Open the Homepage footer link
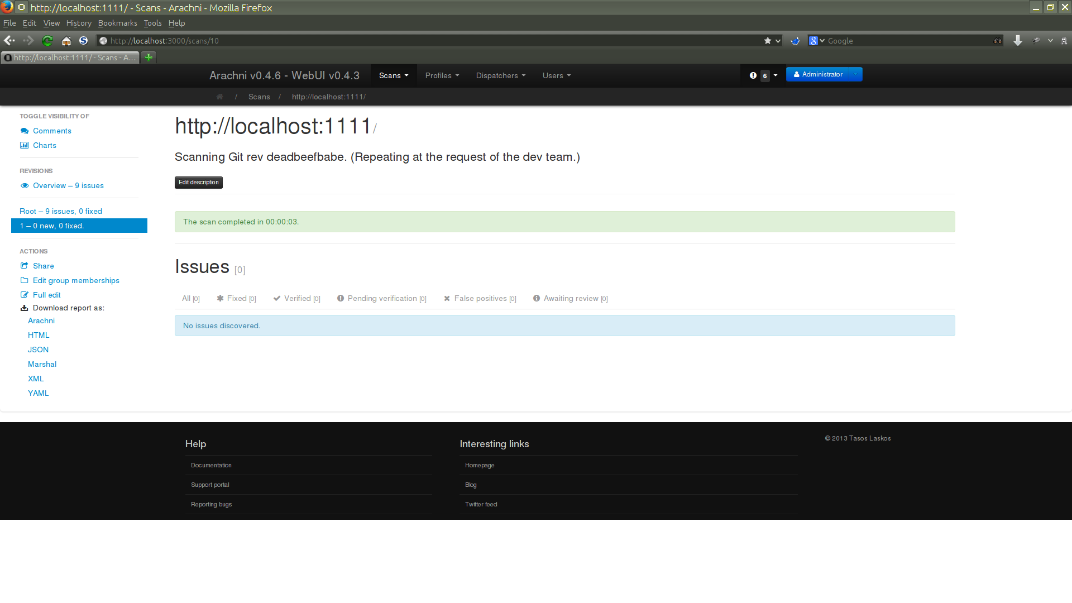The image size is (1072, 603). click(x=480, y=465)
